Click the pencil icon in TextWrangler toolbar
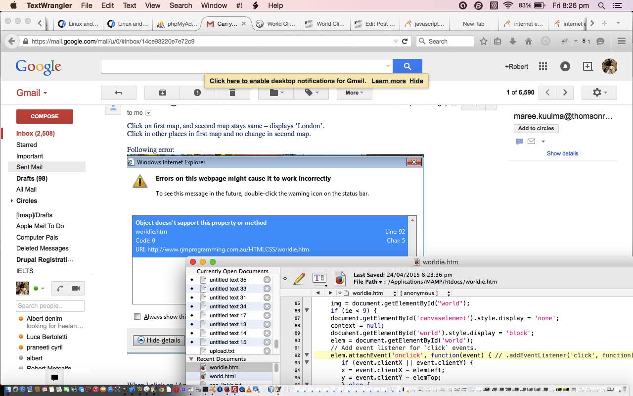This screenshot has width=633, height=396. [x=299, y=279]
